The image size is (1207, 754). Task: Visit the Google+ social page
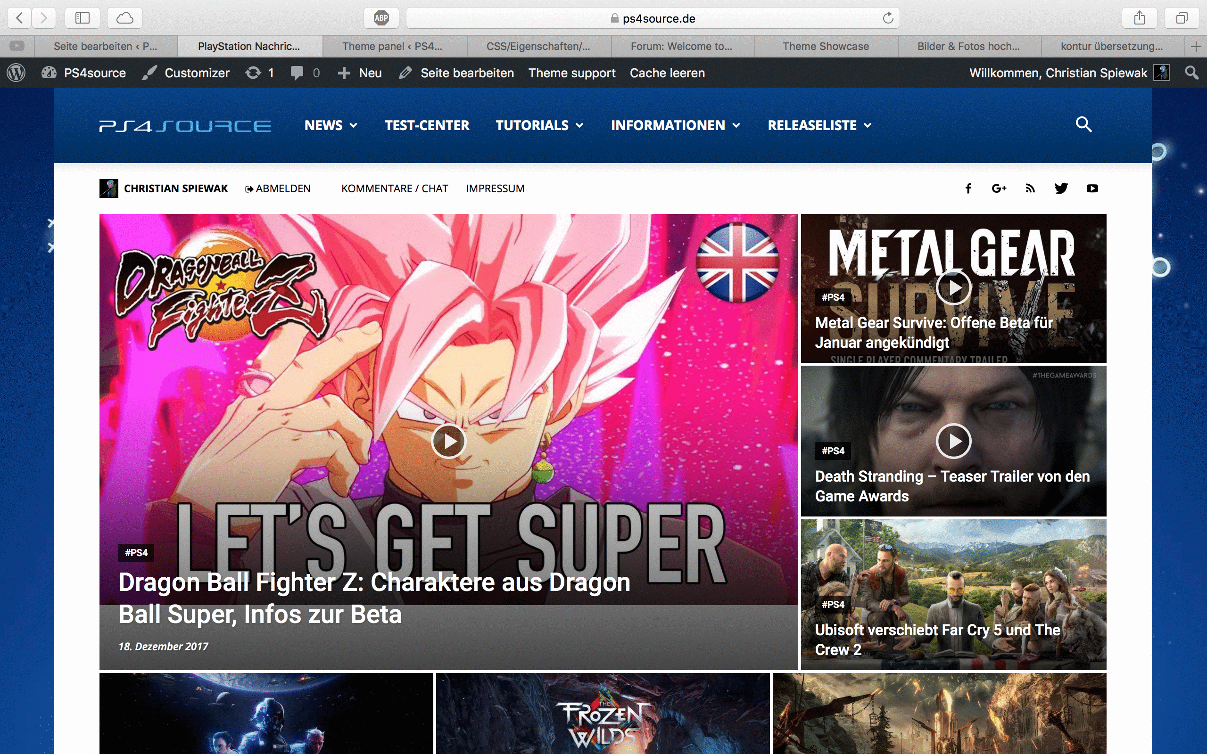coord(999,188)
